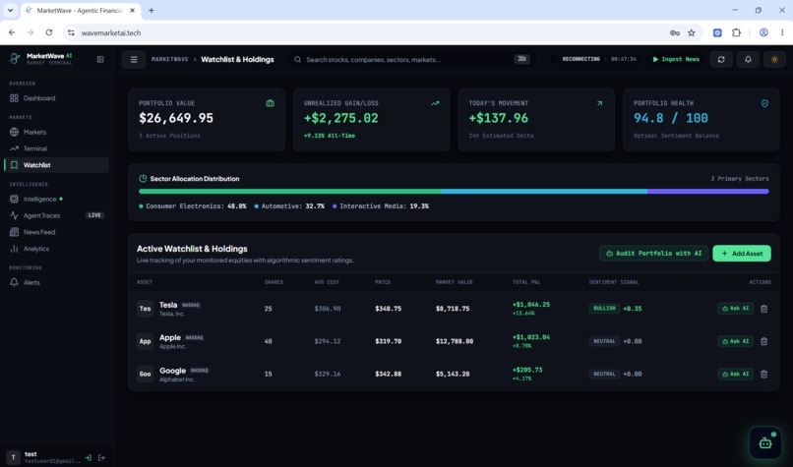
Task: Click the BULLISH sentiment tag
Action: point(604,309)
